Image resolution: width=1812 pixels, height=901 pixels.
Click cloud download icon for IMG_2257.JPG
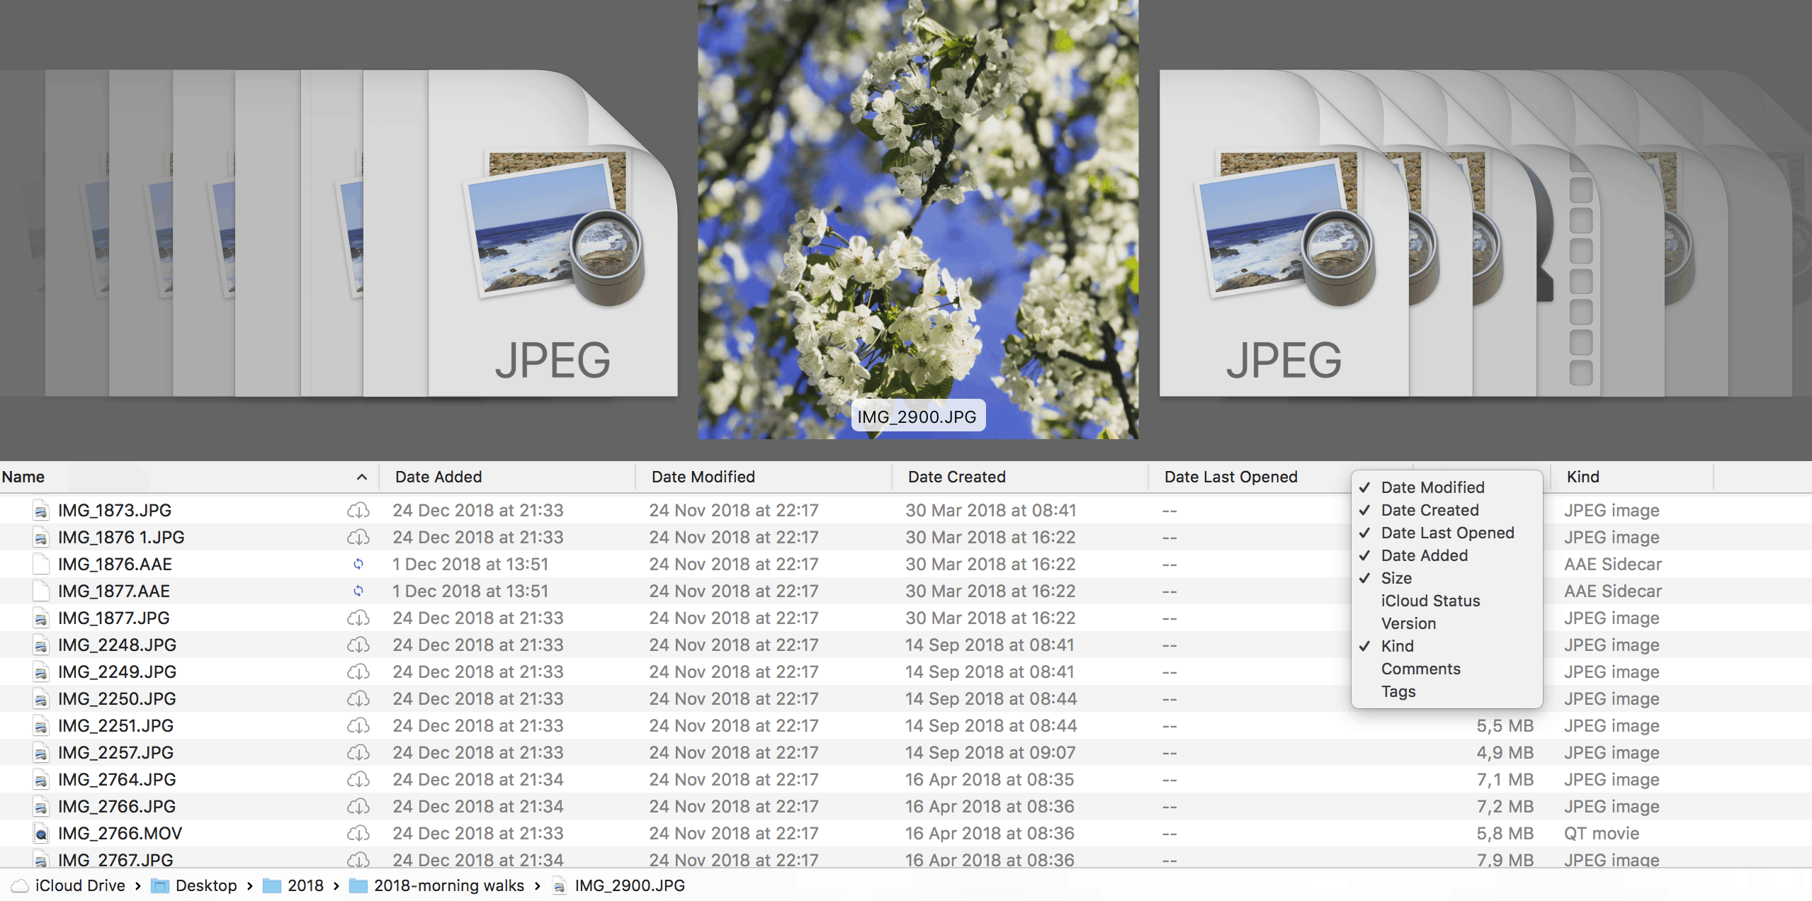tap(358, 752)
